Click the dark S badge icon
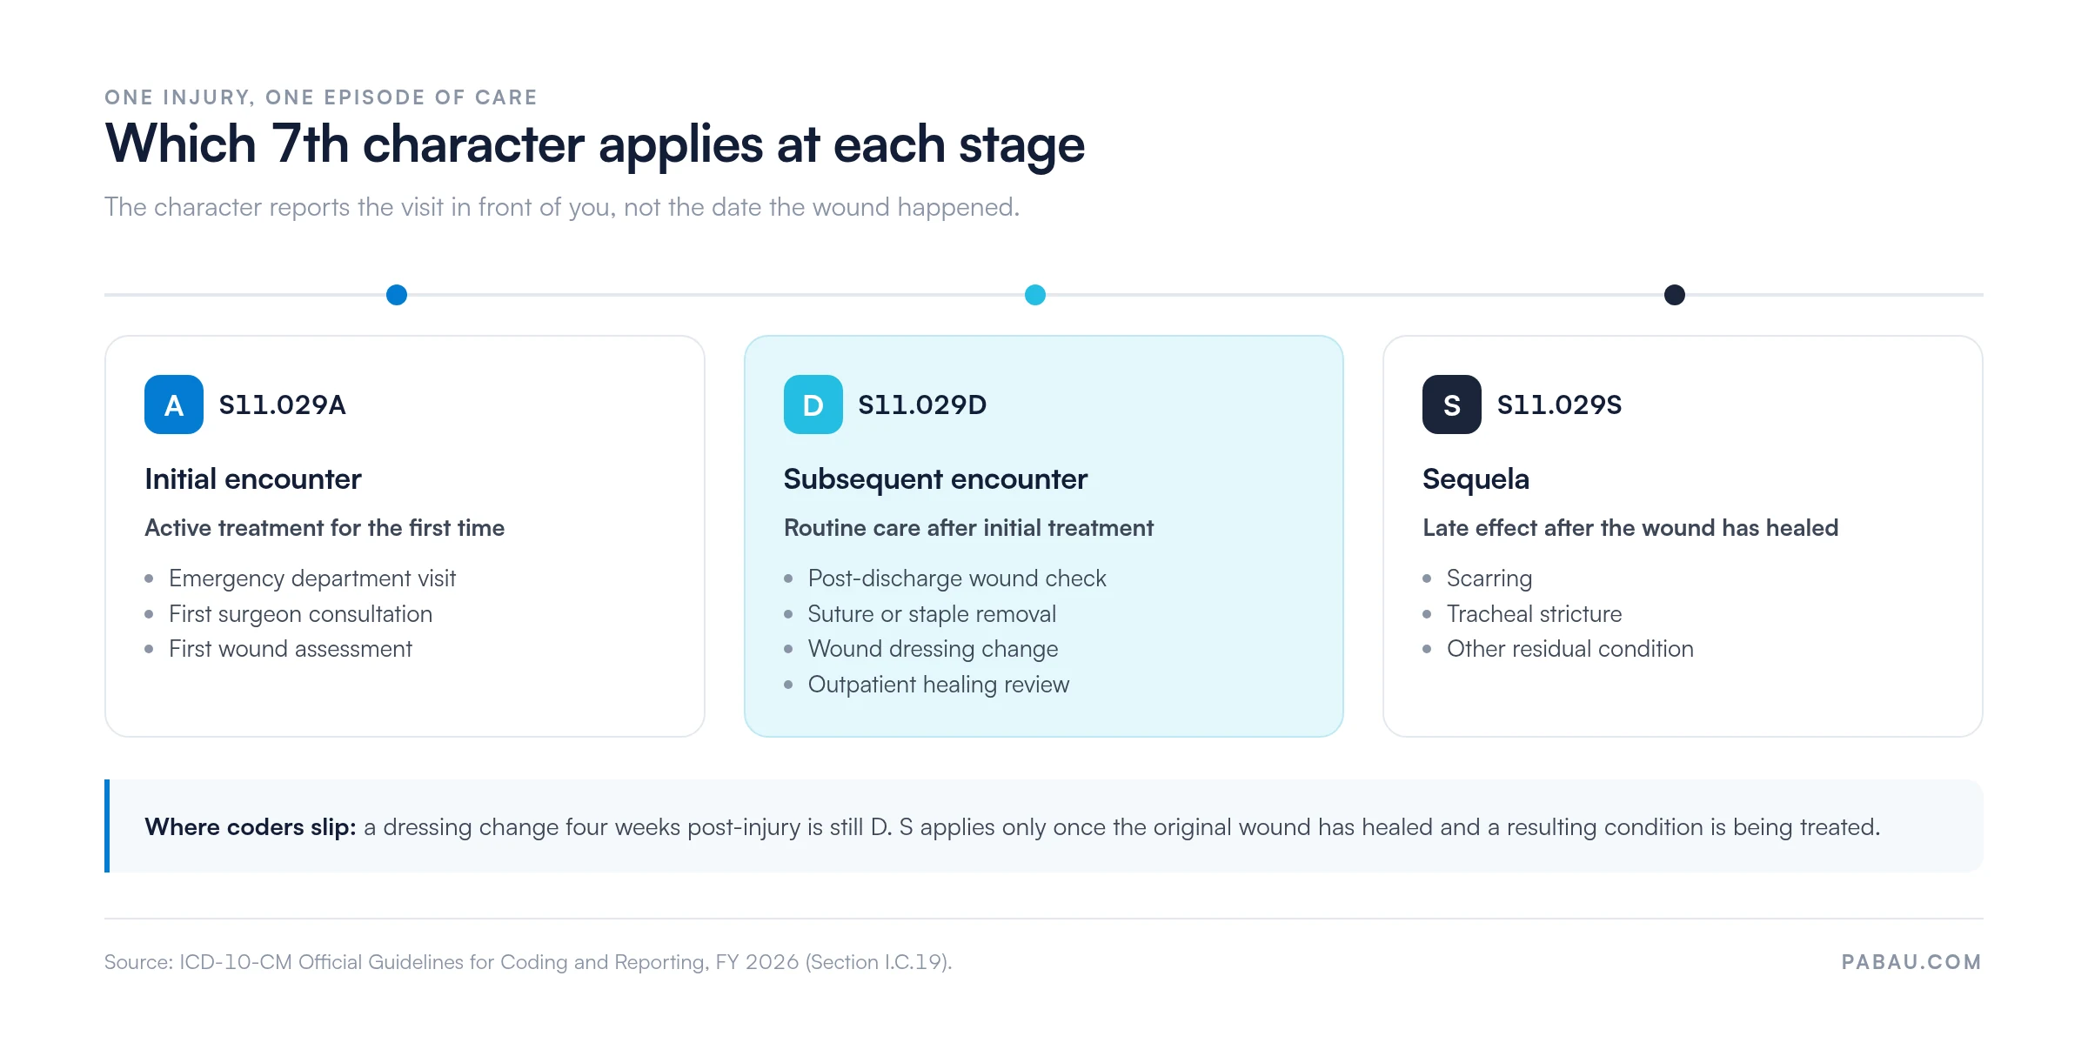2088x1063 pixels. pos(1451,404)
